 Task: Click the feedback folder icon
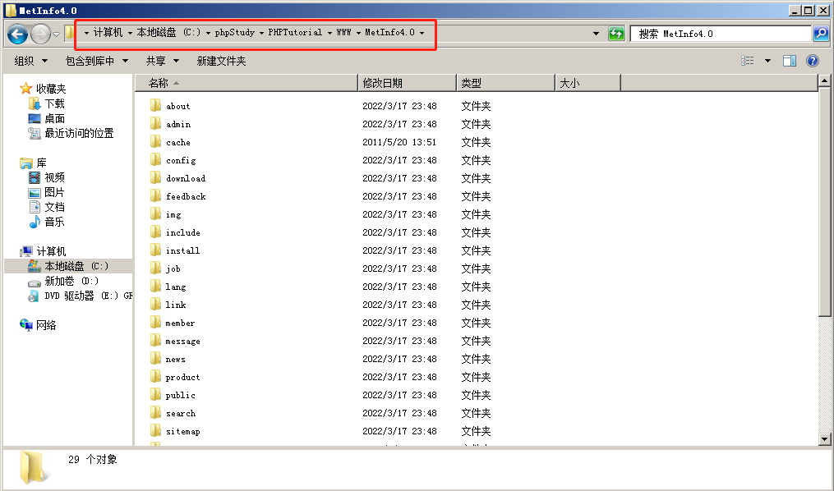click(x=155, y=195)
